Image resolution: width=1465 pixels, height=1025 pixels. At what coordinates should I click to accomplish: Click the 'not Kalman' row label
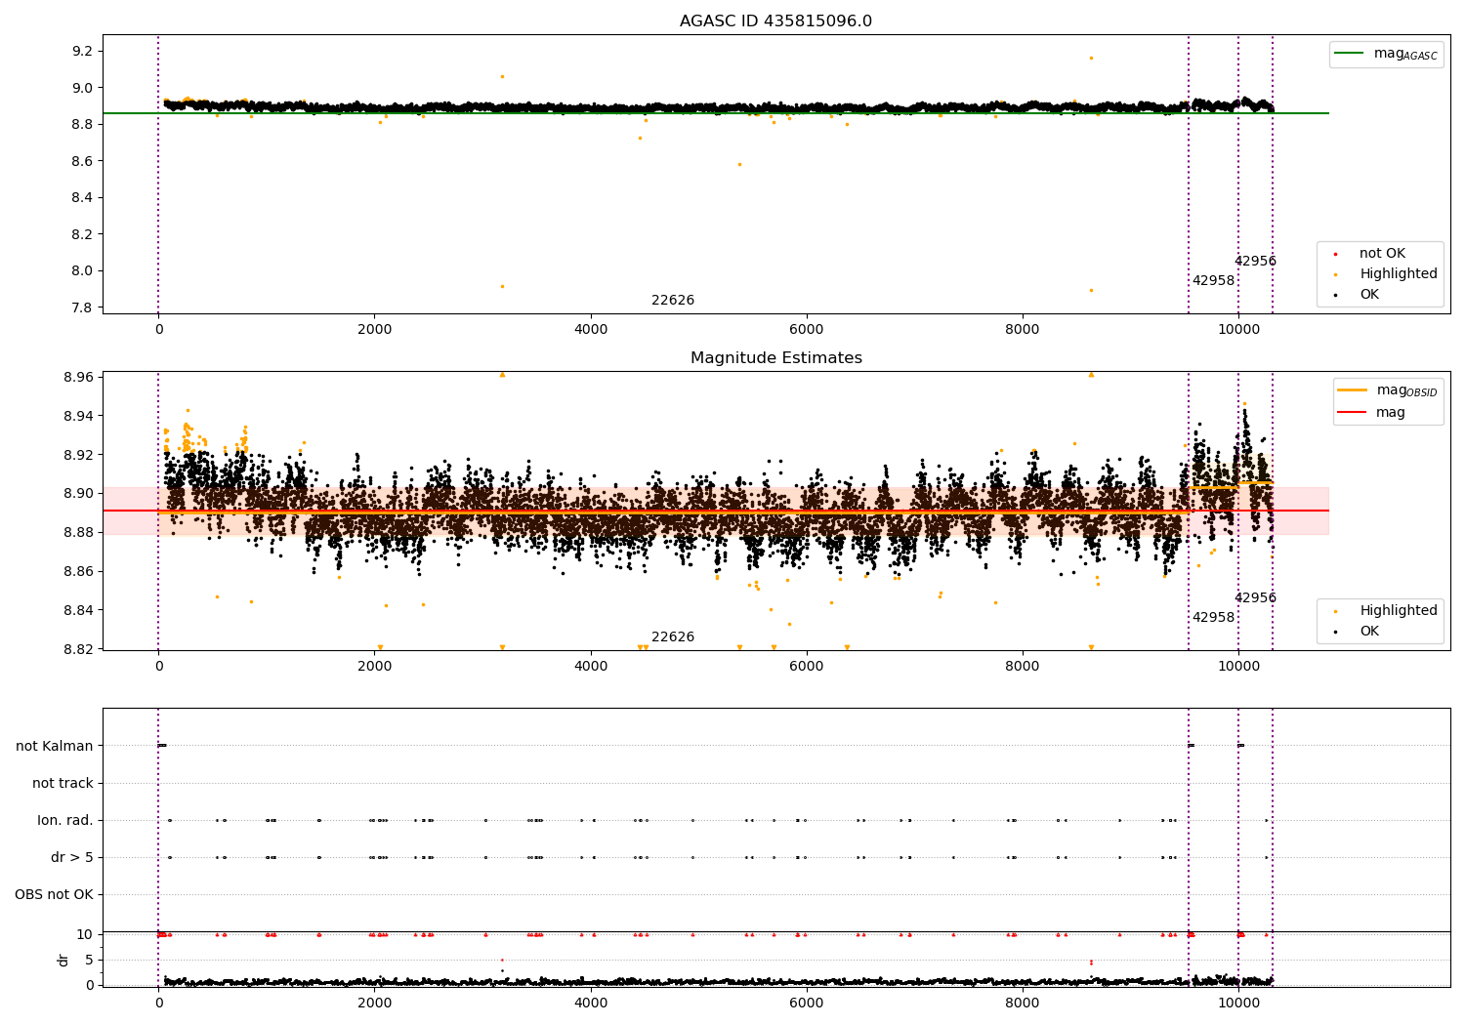click(55, 746)
